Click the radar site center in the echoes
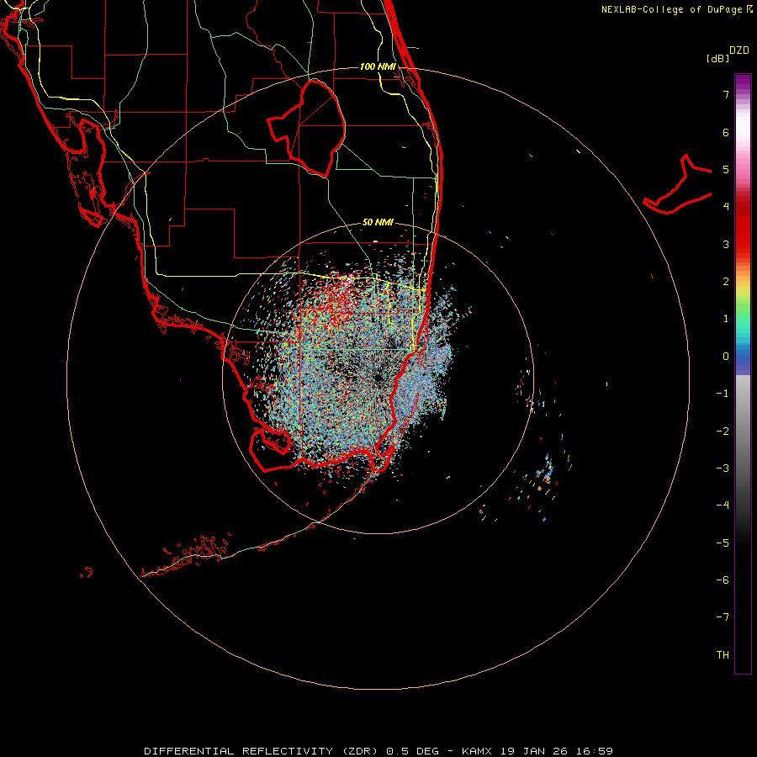 [378, 378]
